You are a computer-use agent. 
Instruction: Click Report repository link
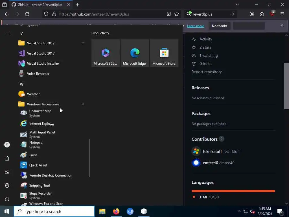coord(207,72)
